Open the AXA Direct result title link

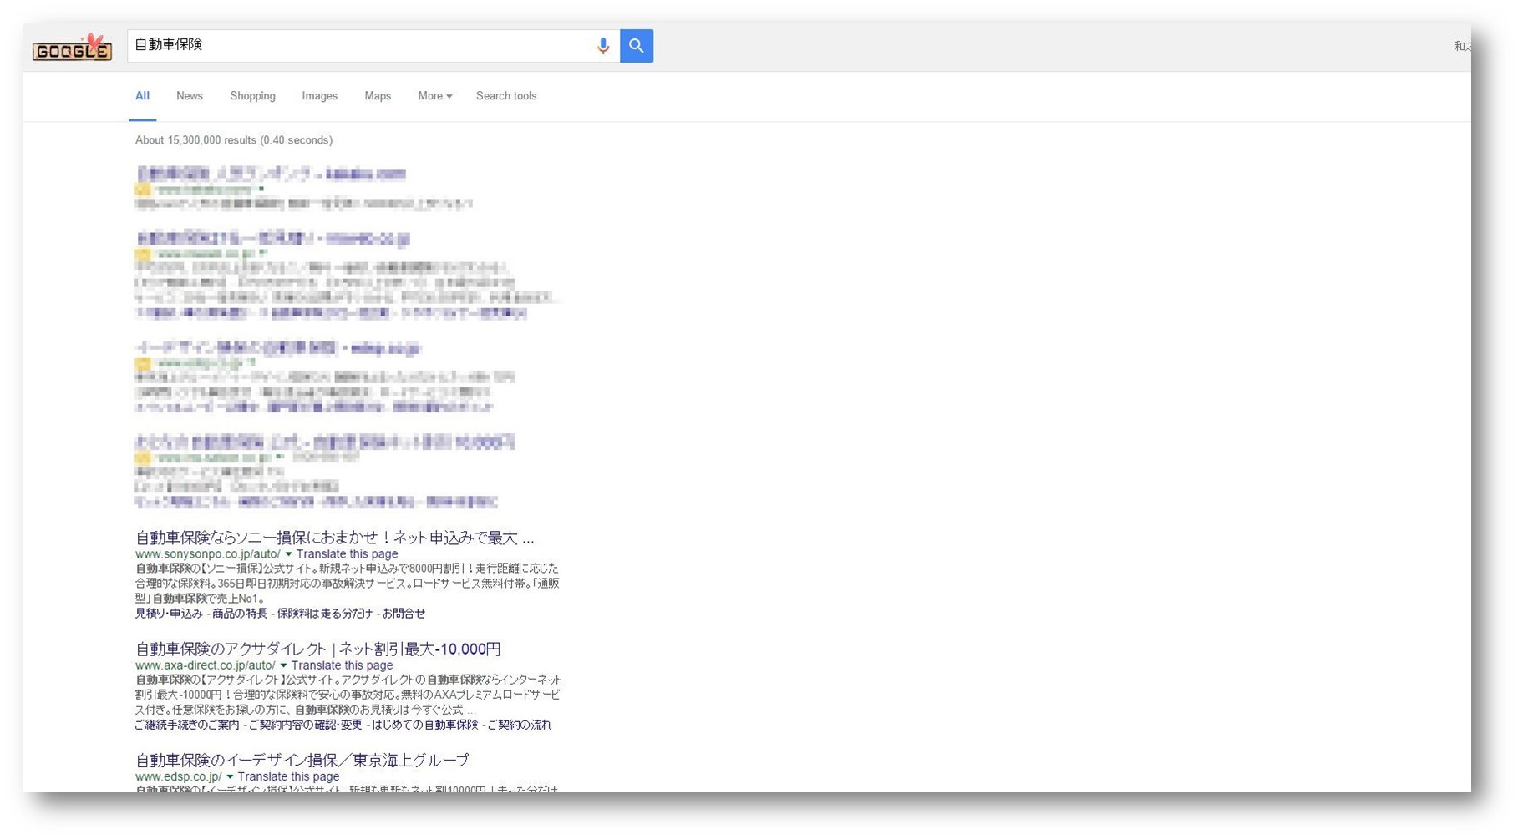(318, 649)
